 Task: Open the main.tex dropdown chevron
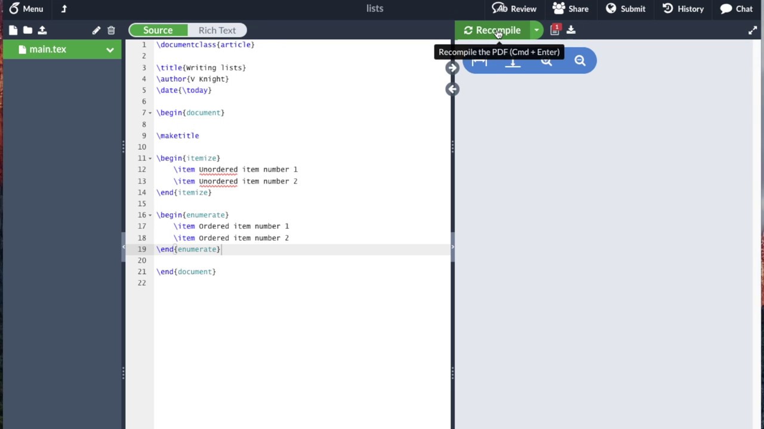point(110,50)
